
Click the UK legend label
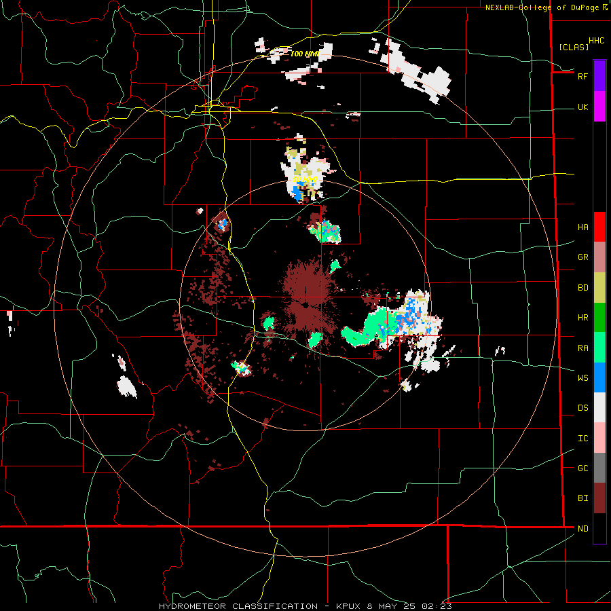582,107
